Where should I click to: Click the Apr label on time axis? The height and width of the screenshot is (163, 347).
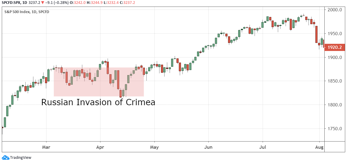tap(100, 147)
